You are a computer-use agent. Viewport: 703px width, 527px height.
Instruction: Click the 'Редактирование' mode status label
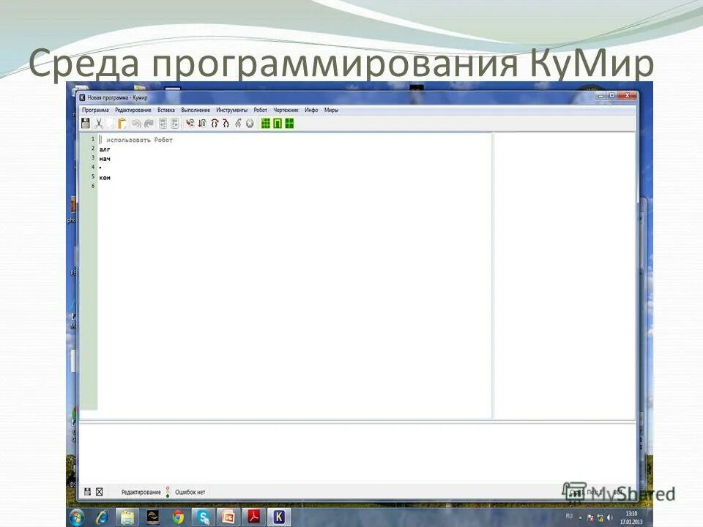pyautogui.click(x=141, y=492)
